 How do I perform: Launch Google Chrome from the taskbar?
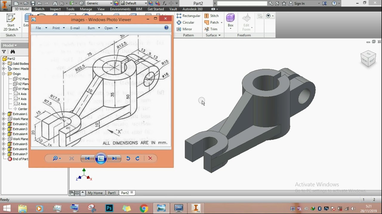tap(144, 208)
